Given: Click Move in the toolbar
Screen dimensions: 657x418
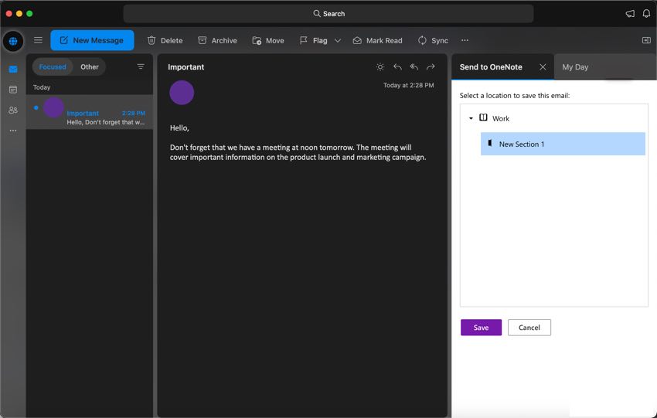Looking at the screenshot, I should [268, 40].
